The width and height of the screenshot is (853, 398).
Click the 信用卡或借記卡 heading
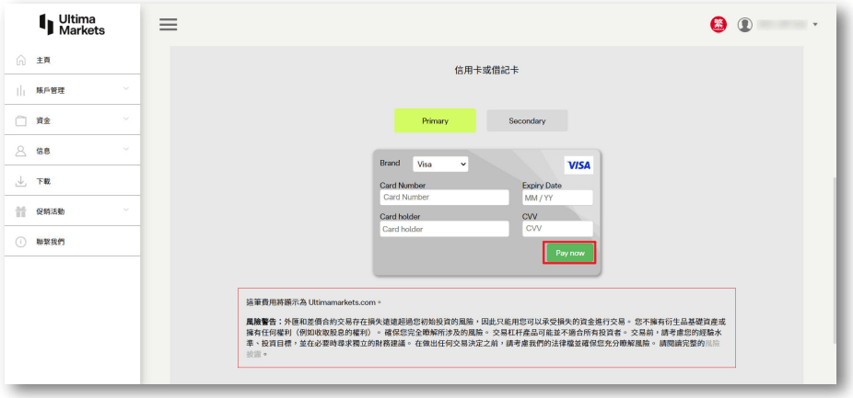[486, 70]
